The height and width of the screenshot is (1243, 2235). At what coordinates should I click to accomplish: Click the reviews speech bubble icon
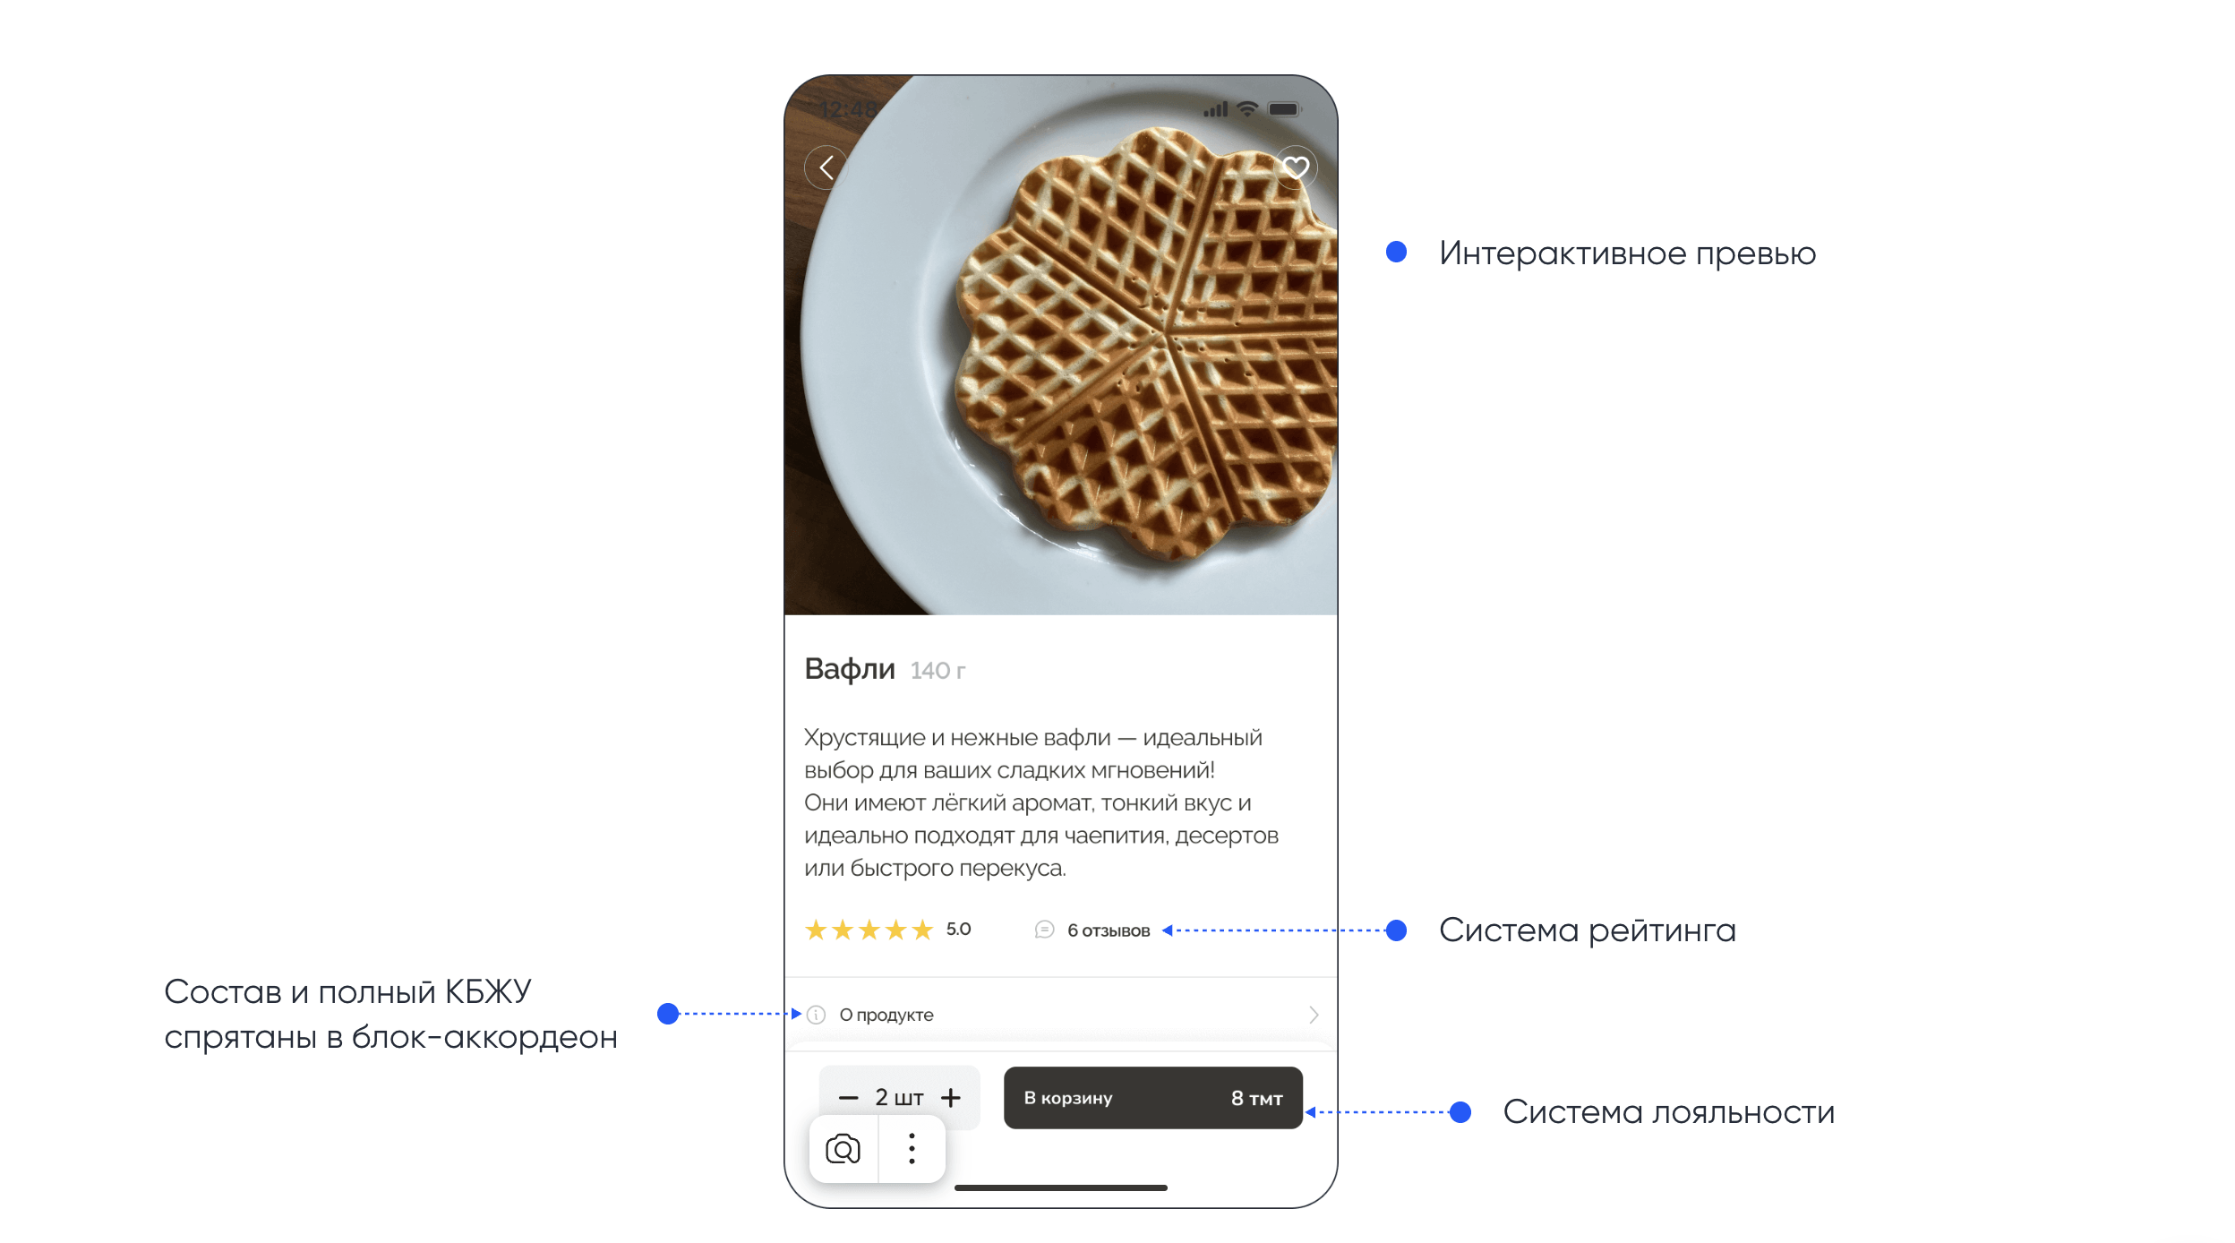1044,930
